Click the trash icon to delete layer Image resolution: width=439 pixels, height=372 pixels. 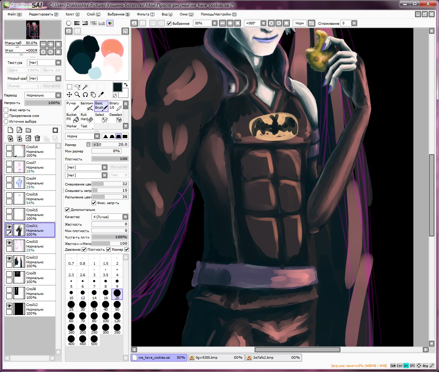tap(37, 138)
